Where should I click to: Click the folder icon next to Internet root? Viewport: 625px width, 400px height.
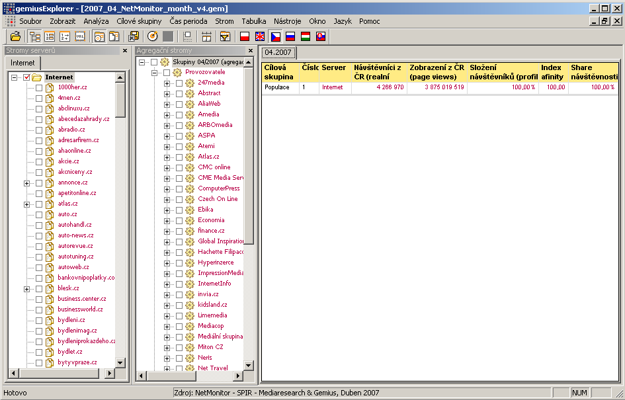pos(36,77)
